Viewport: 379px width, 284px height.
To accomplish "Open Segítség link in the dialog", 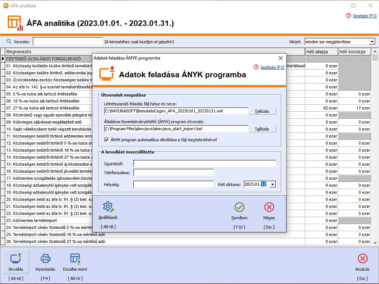I will click(272, 67).
